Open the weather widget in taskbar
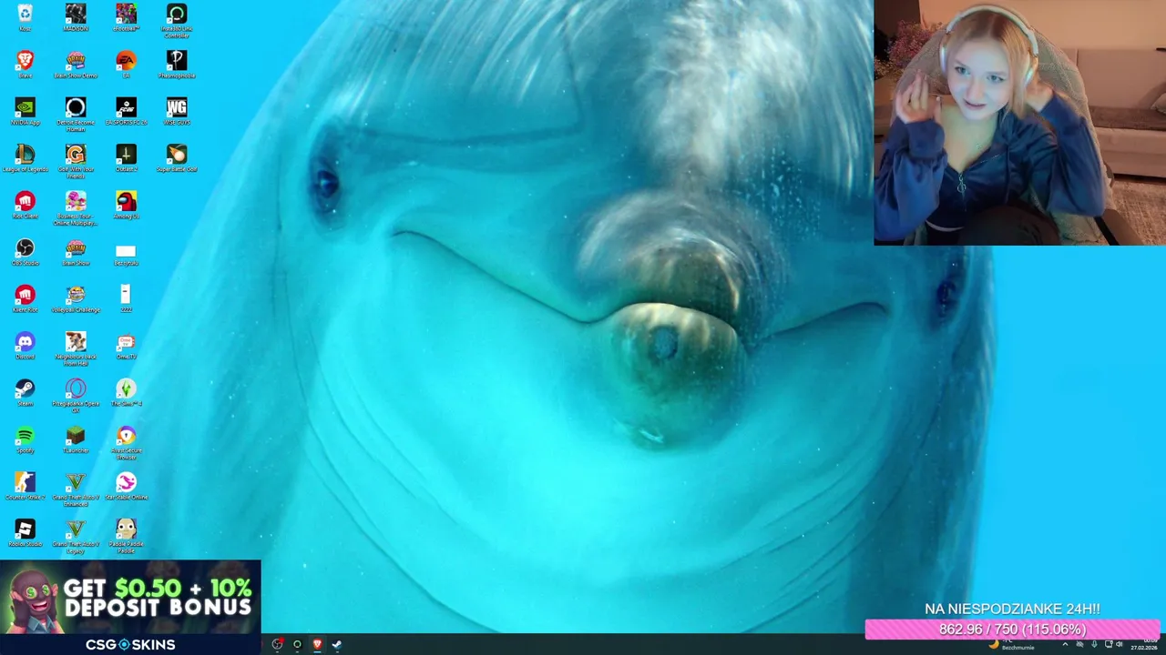1166x655 pixels. click(1013, 644)
